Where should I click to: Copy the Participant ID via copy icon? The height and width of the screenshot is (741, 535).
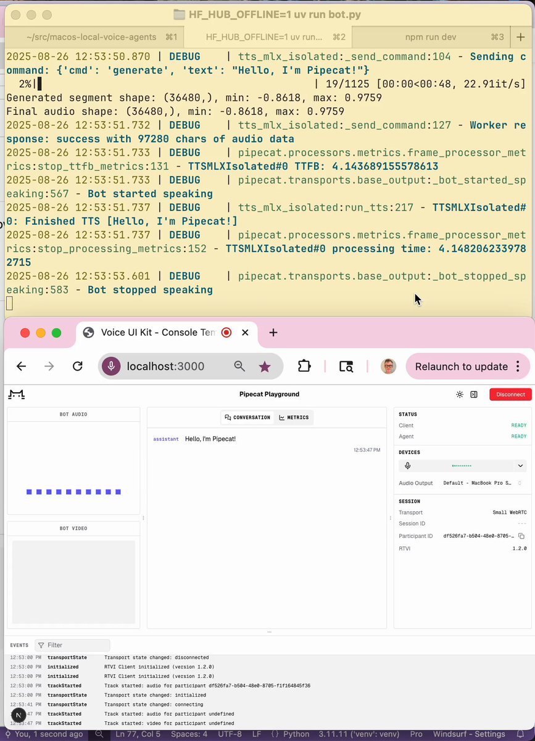tap(521, 536)
